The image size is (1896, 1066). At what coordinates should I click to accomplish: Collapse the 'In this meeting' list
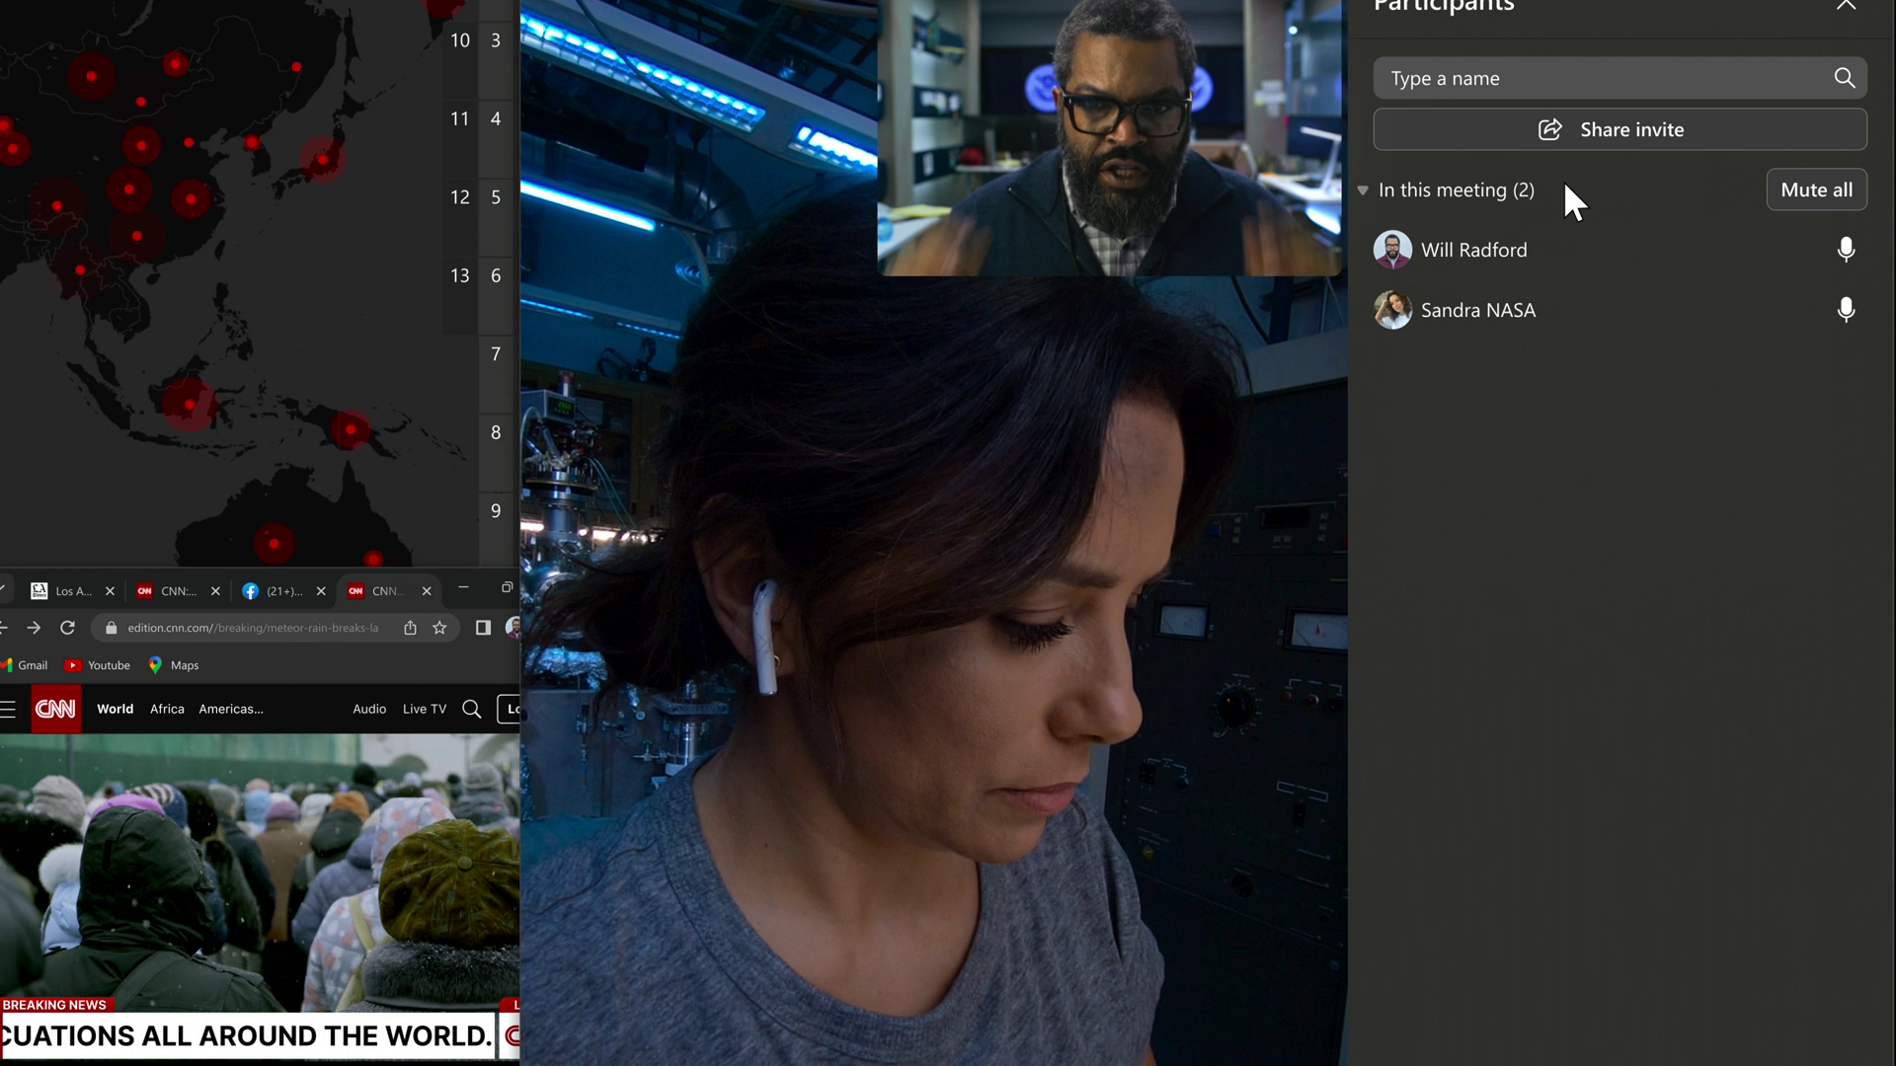click(x=1363, y=190)
